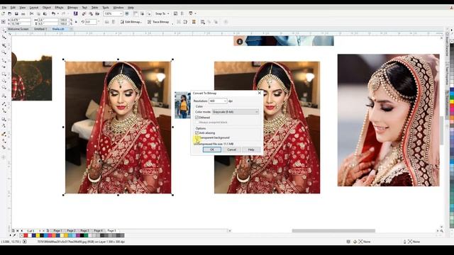Click the Wrap text icon in property bar
Viewport: 454px width, 255px height.
pos(203,22)
